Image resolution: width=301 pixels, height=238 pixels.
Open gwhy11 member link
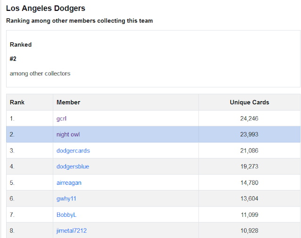coord(66,198)
